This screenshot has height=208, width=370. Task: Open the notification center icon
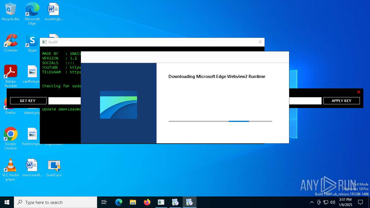[360, 202]
